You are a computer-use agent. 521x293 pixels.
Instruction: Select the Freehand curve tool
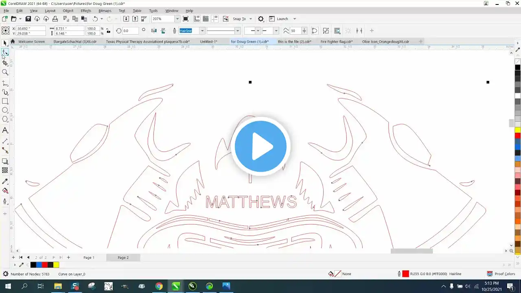[5, 83]
